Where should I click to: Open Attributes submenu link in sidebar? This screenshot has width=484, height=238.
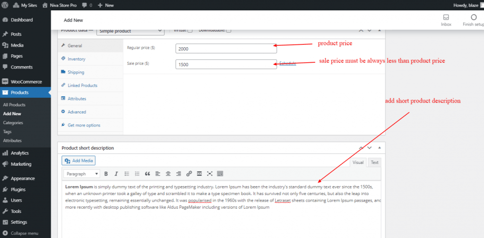coord(12,141)
